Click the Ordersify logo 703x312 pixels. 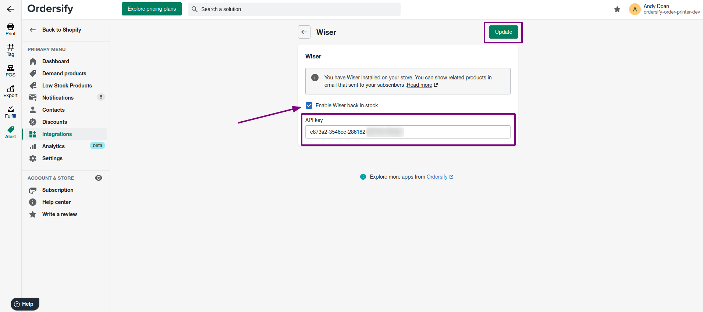50,9
